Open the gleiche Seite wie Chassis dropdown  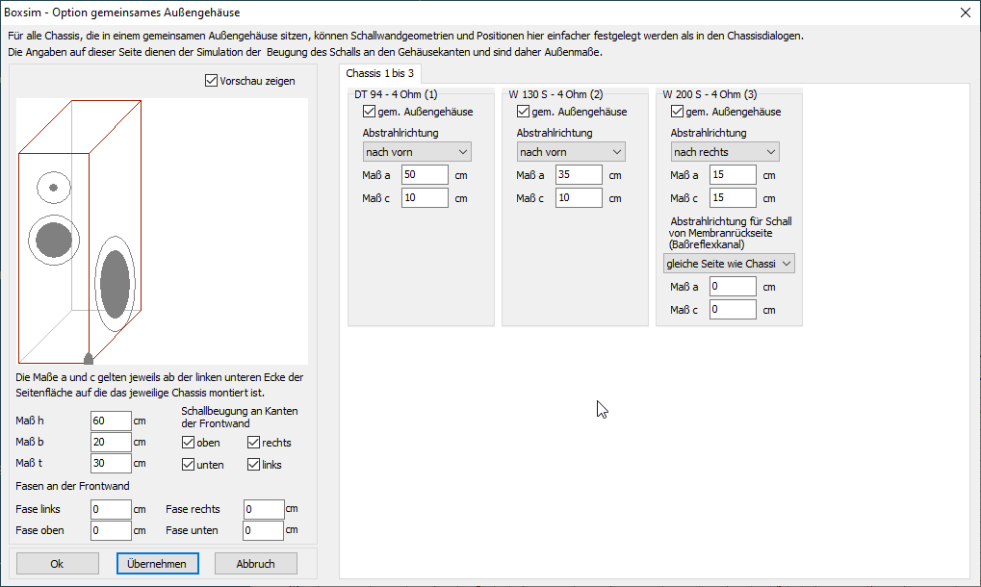click(x=730, y=264)
